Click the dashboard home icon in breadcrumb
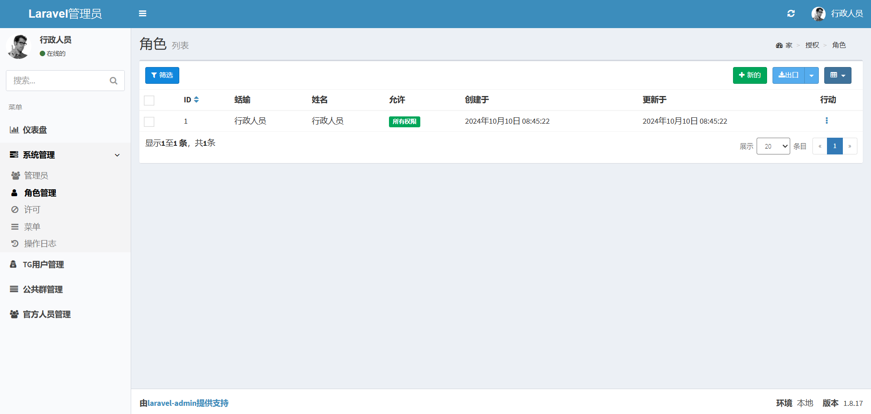 coord(779,45)
